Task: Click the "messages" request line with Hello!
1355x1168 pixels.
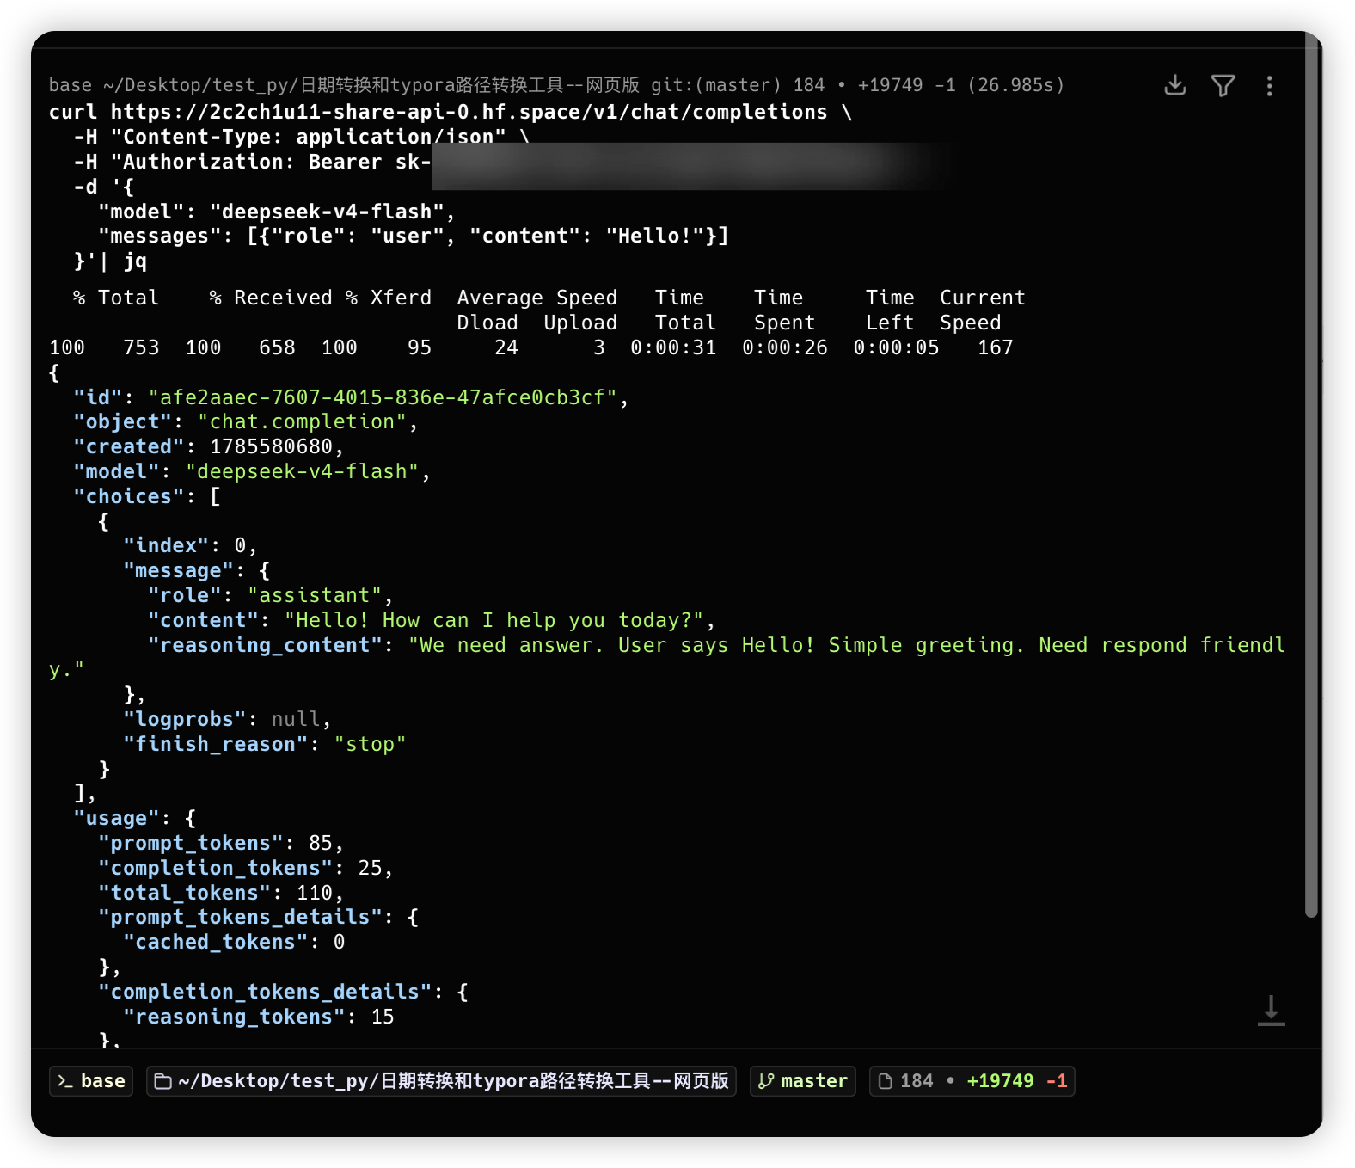Action: click(413, 236)
